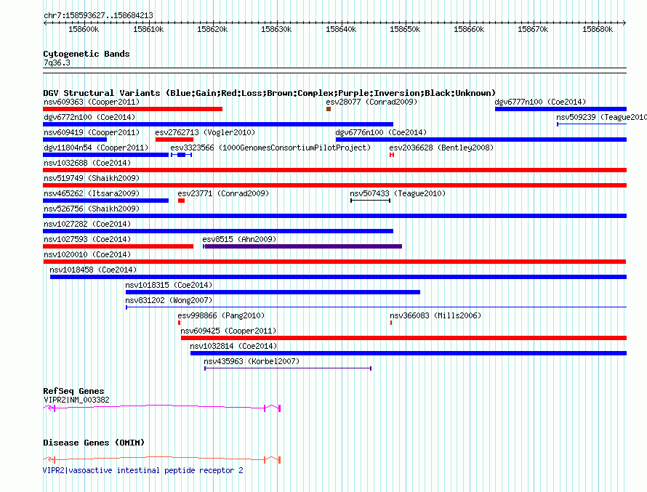Select the black nsv507433 (Teague2010) interval

click(x=370, y=201)
